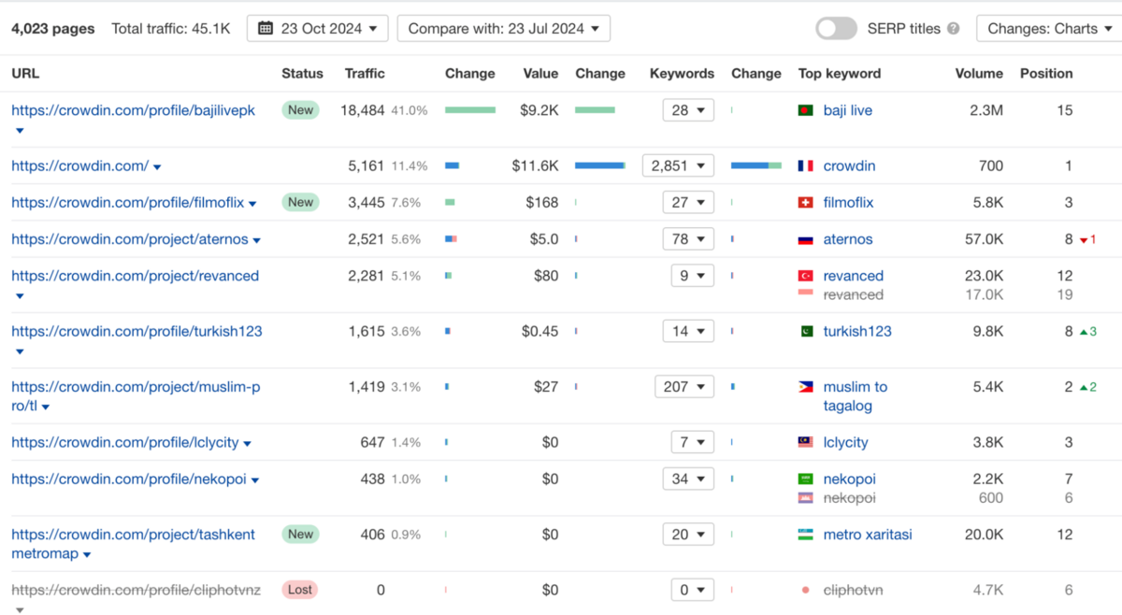Image resolution: width=1122 pixels, height=615 pixels.
Task: Click the France flag beside crowdin keyword
Action: 805,165
